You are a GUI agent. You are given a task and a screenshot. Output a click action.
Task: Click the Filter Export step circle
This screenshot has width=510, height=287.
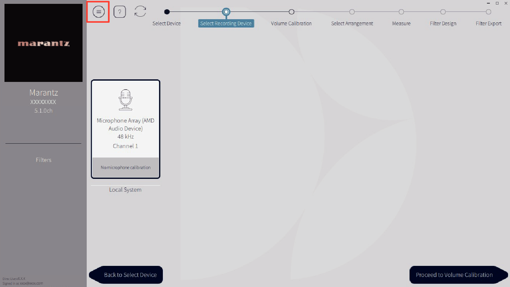488,12
